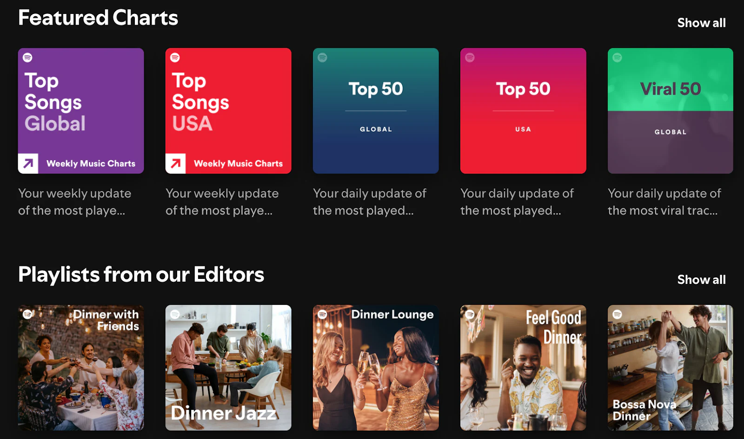Click Show all for Featured Charts
The image size is (744, 439).
pyautogui.click(x=701, y=23)
